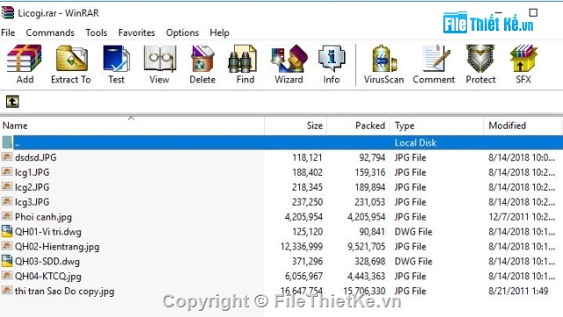
Task: Select the parent folder ".." row
Action: pos(281,142)
